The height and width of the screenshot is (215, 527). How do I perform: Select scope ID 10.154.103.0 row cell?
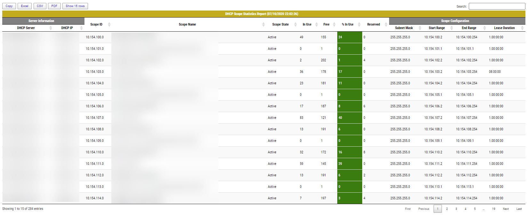click(95, 72)
